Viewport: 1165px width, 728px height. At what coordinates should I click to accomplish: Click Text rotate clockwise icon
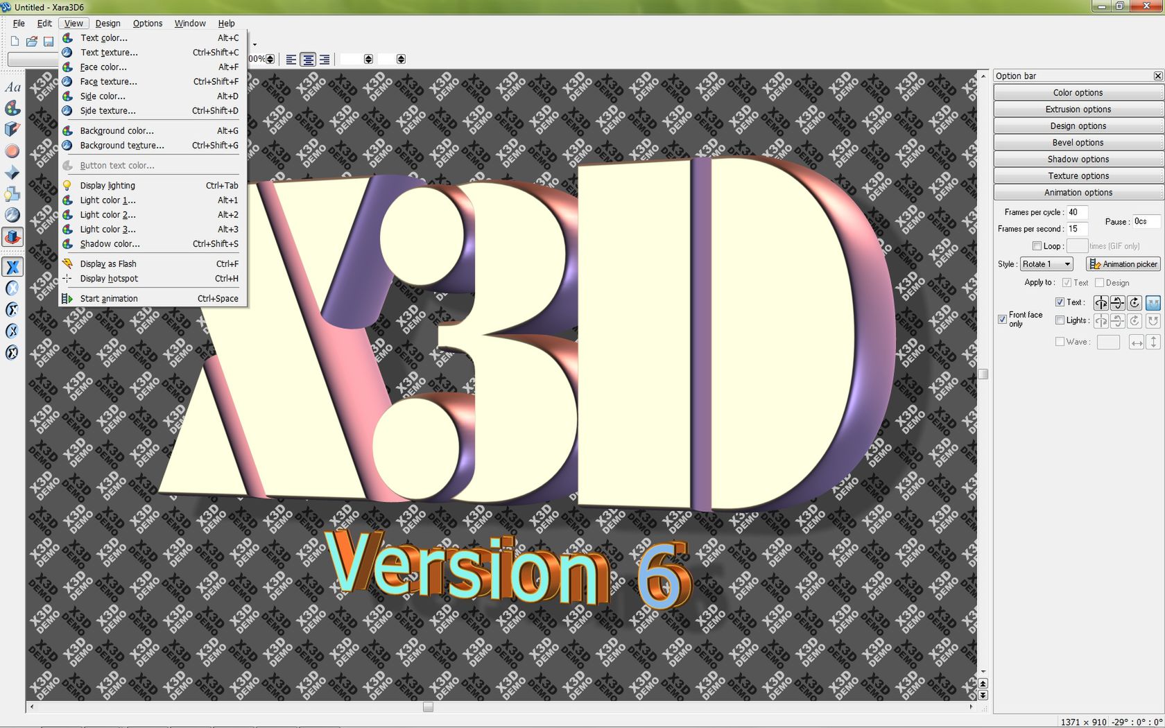pyautogui.click(x=1134, y=303)
